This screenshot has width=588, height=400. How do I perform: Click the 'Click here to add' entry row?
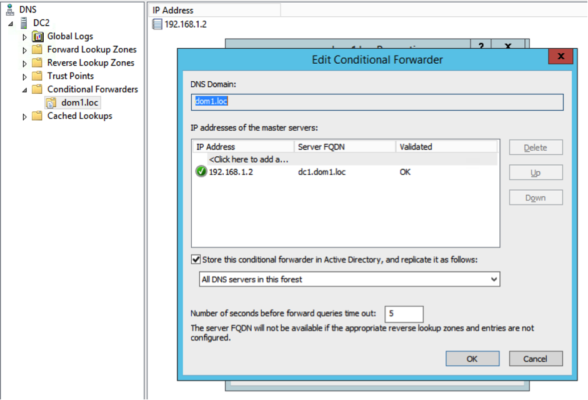point(249,159)
